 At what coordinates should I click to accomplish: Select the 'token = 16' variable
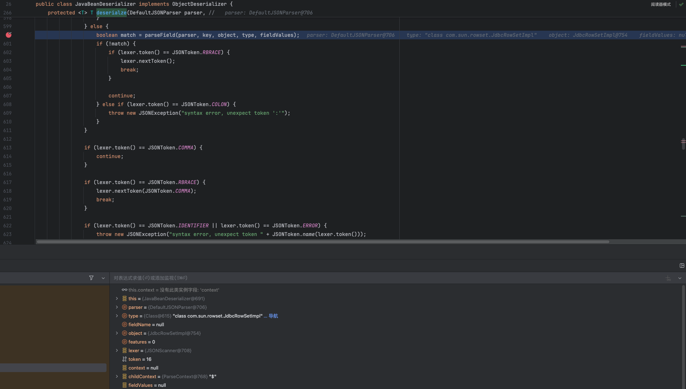(140, 359)
